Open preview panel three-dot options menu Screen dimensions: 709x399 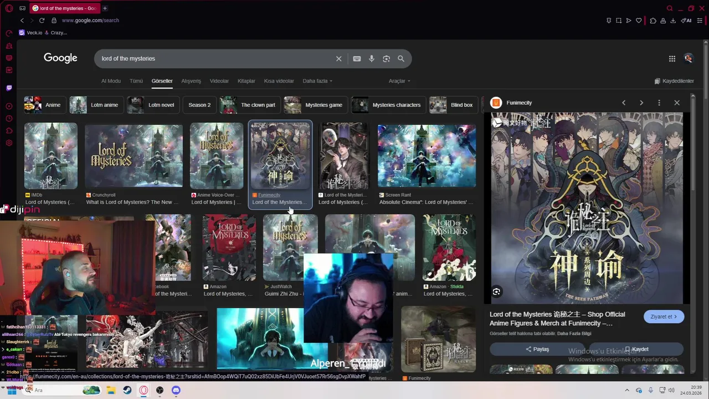659,103
